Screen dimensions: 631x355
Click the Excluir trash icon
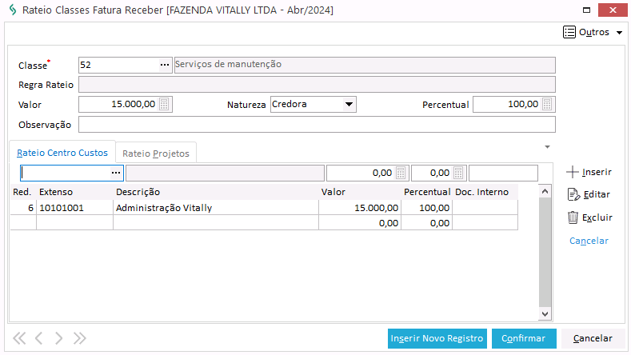(x=573, y=217)
